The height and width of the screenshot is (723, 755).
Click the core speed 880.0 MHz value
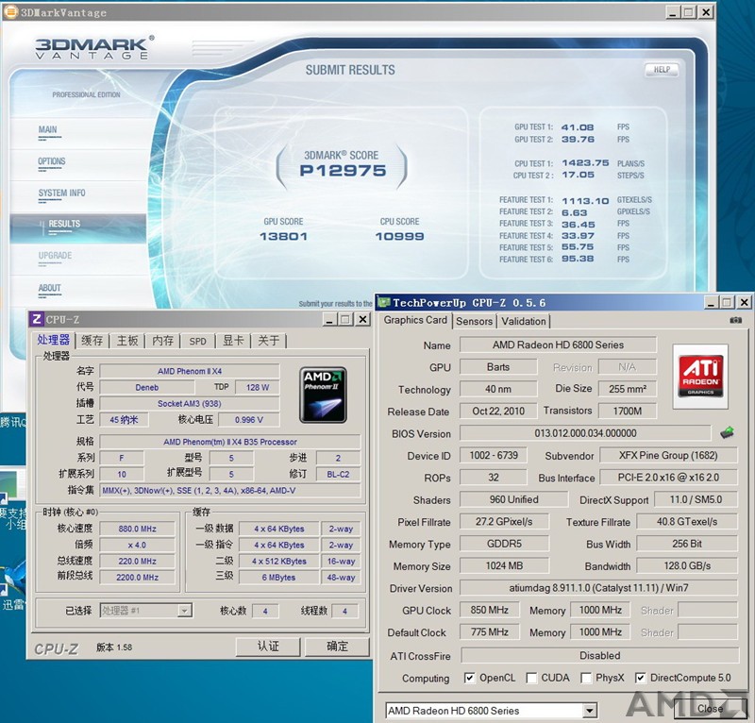click(x=137, y=529)
